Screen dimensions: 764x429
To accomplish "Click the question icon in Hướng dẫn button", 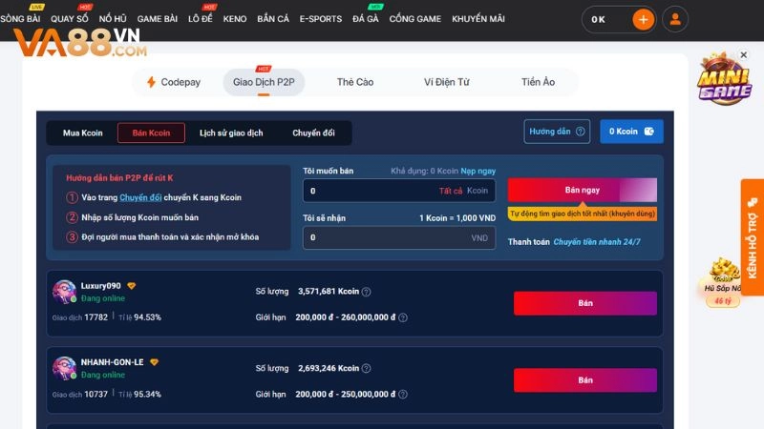I will [x=580, y=132].
